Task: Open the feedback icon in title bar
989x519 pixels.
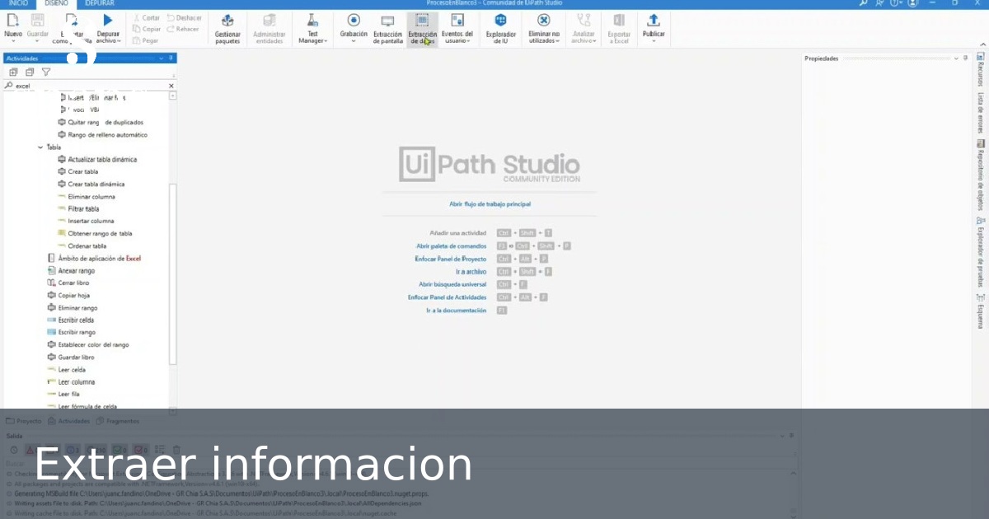Action: tap(879, 3)
